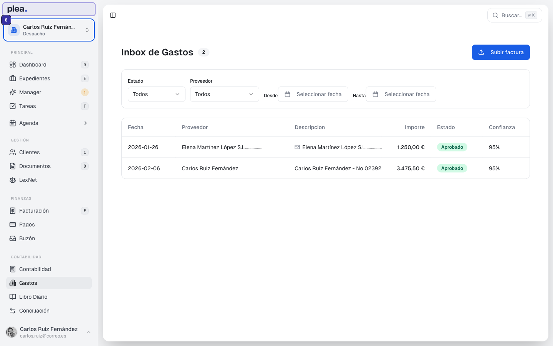Click the envelope icon in Elena description
This screenshot has width=553, height=346.
(297, 147)
